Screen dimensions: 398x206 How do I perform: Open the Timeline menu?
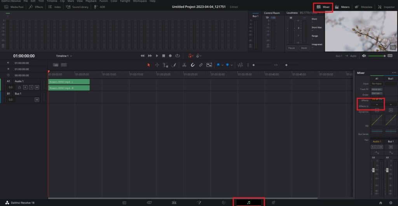[52, 1]
